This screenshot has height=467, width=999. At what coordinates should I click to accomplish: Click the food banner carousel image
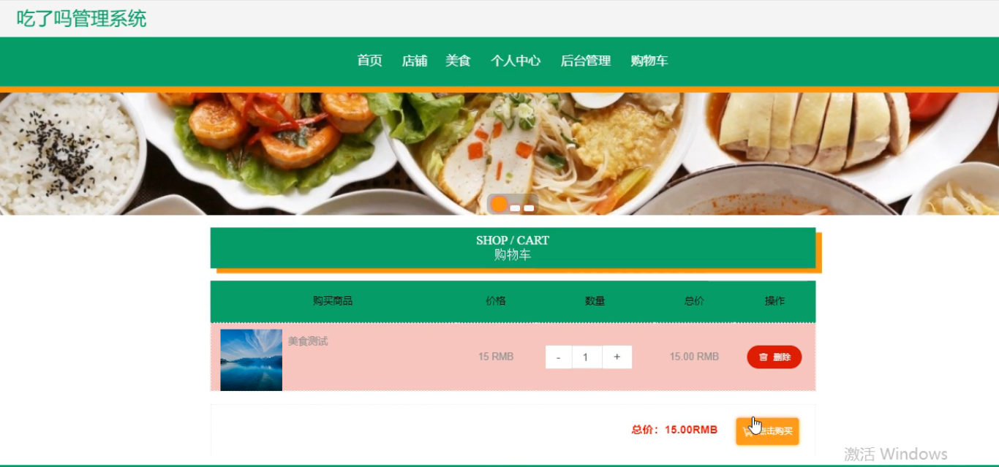point(499,153)
